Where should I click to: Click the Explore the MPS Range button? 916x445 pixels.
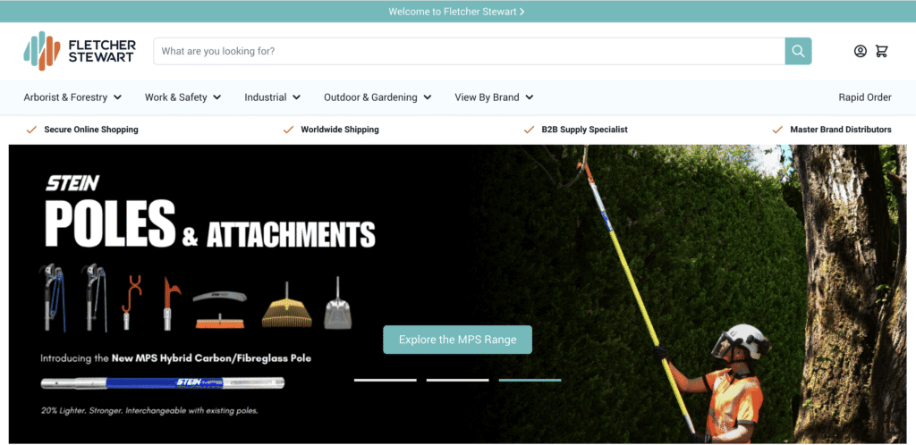pyautogui.click(x=457, y=340)
